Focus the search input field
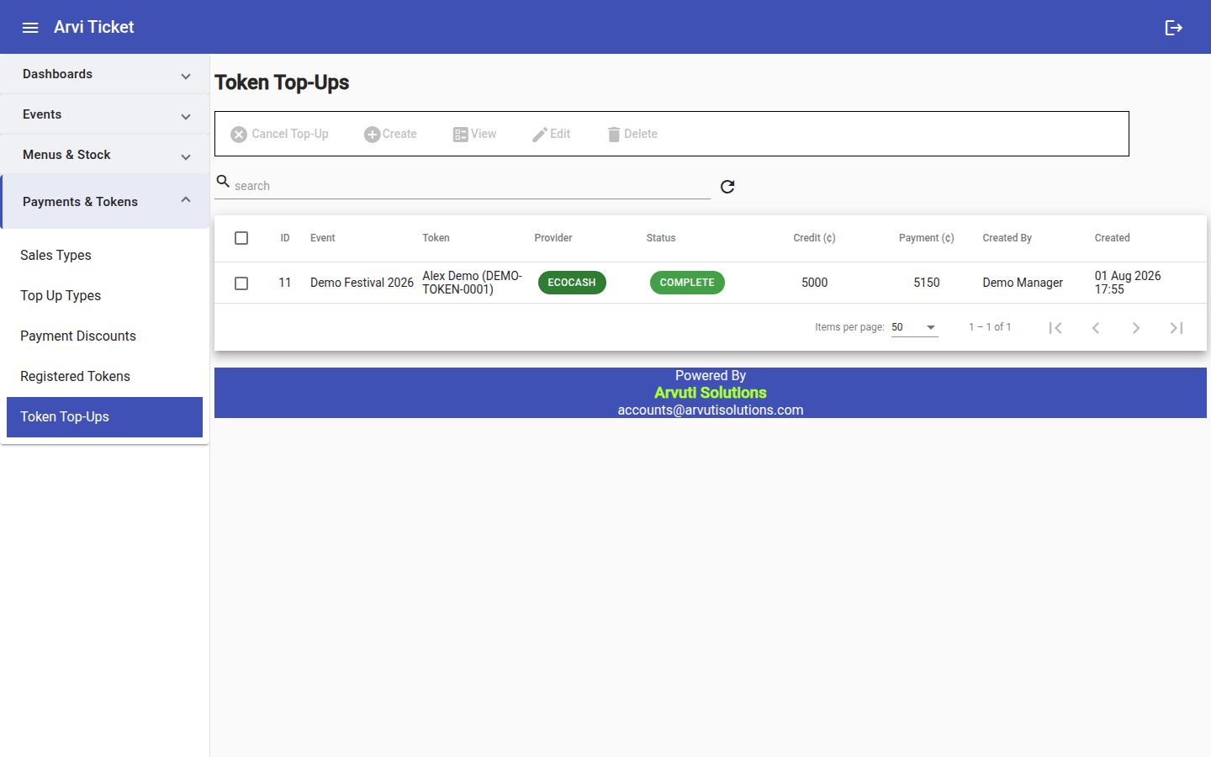This screenshot has height=757, width=1211. click(471, 186)
